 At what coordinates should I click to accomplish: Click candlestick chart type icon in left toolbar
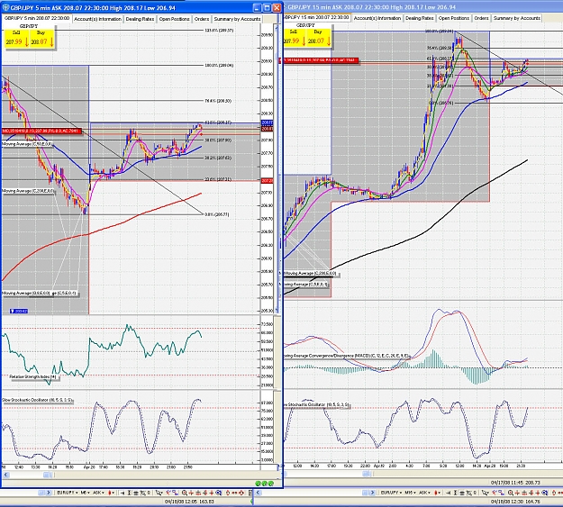(x=110, y=493)
